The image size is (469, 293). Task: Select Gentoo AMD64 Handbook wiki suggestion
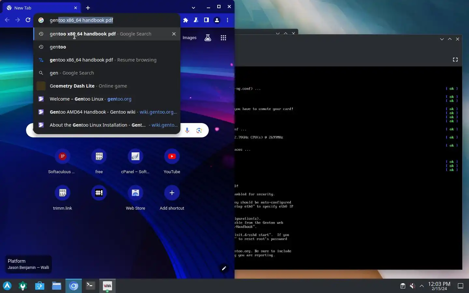pos(107,112)
